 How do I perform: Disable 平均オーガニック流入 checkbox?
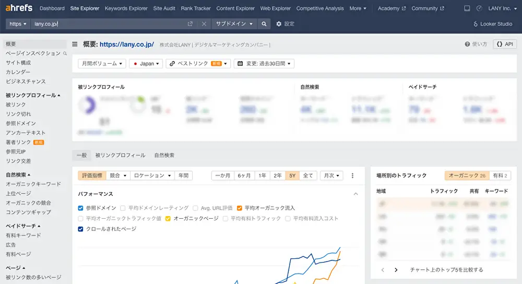240,208
